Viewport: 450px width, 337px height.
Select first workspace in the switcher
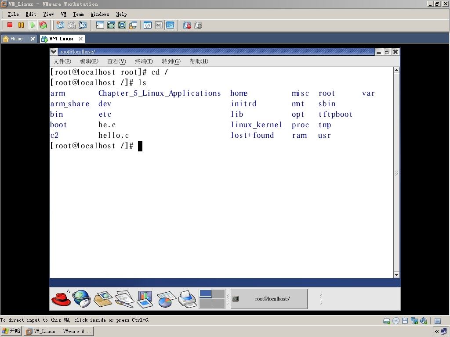pyautogui.click(x=206, y=294)
